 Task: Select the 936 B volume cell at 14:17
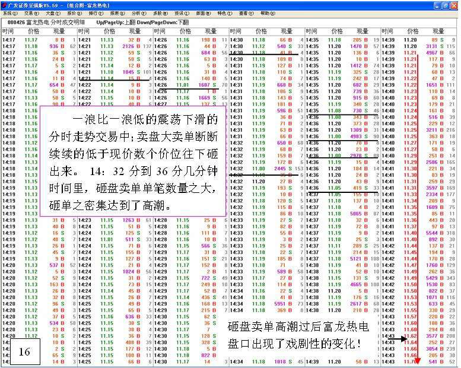pyautogui.click(x=57, y=46)
